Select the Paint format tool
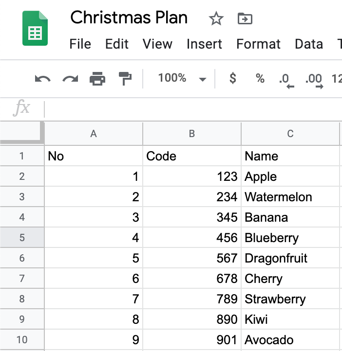 click(x=125, y=79)
